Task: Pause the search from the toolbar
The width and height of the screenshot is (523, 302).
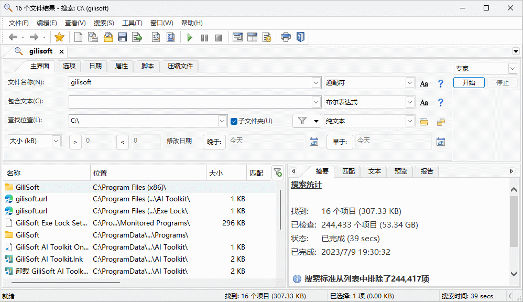Action: [x=204, y=38]
